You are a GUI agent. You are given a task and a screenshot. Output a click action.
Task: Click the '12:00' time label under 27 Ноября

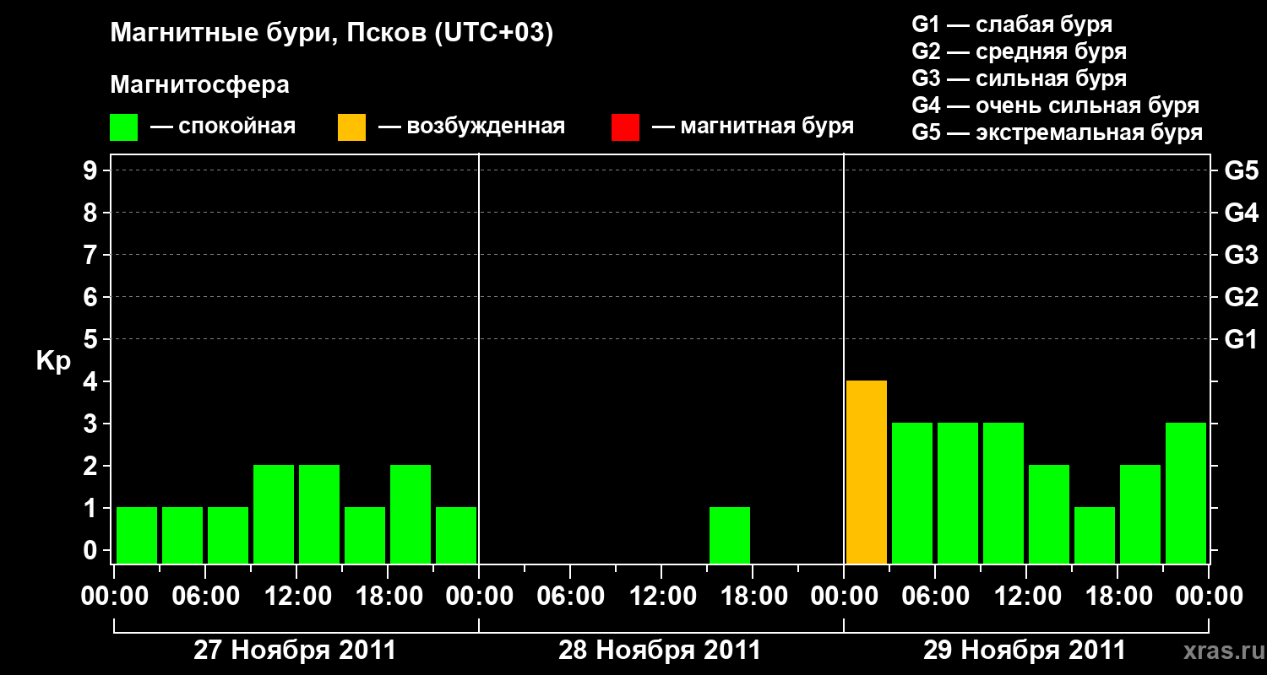296,597
